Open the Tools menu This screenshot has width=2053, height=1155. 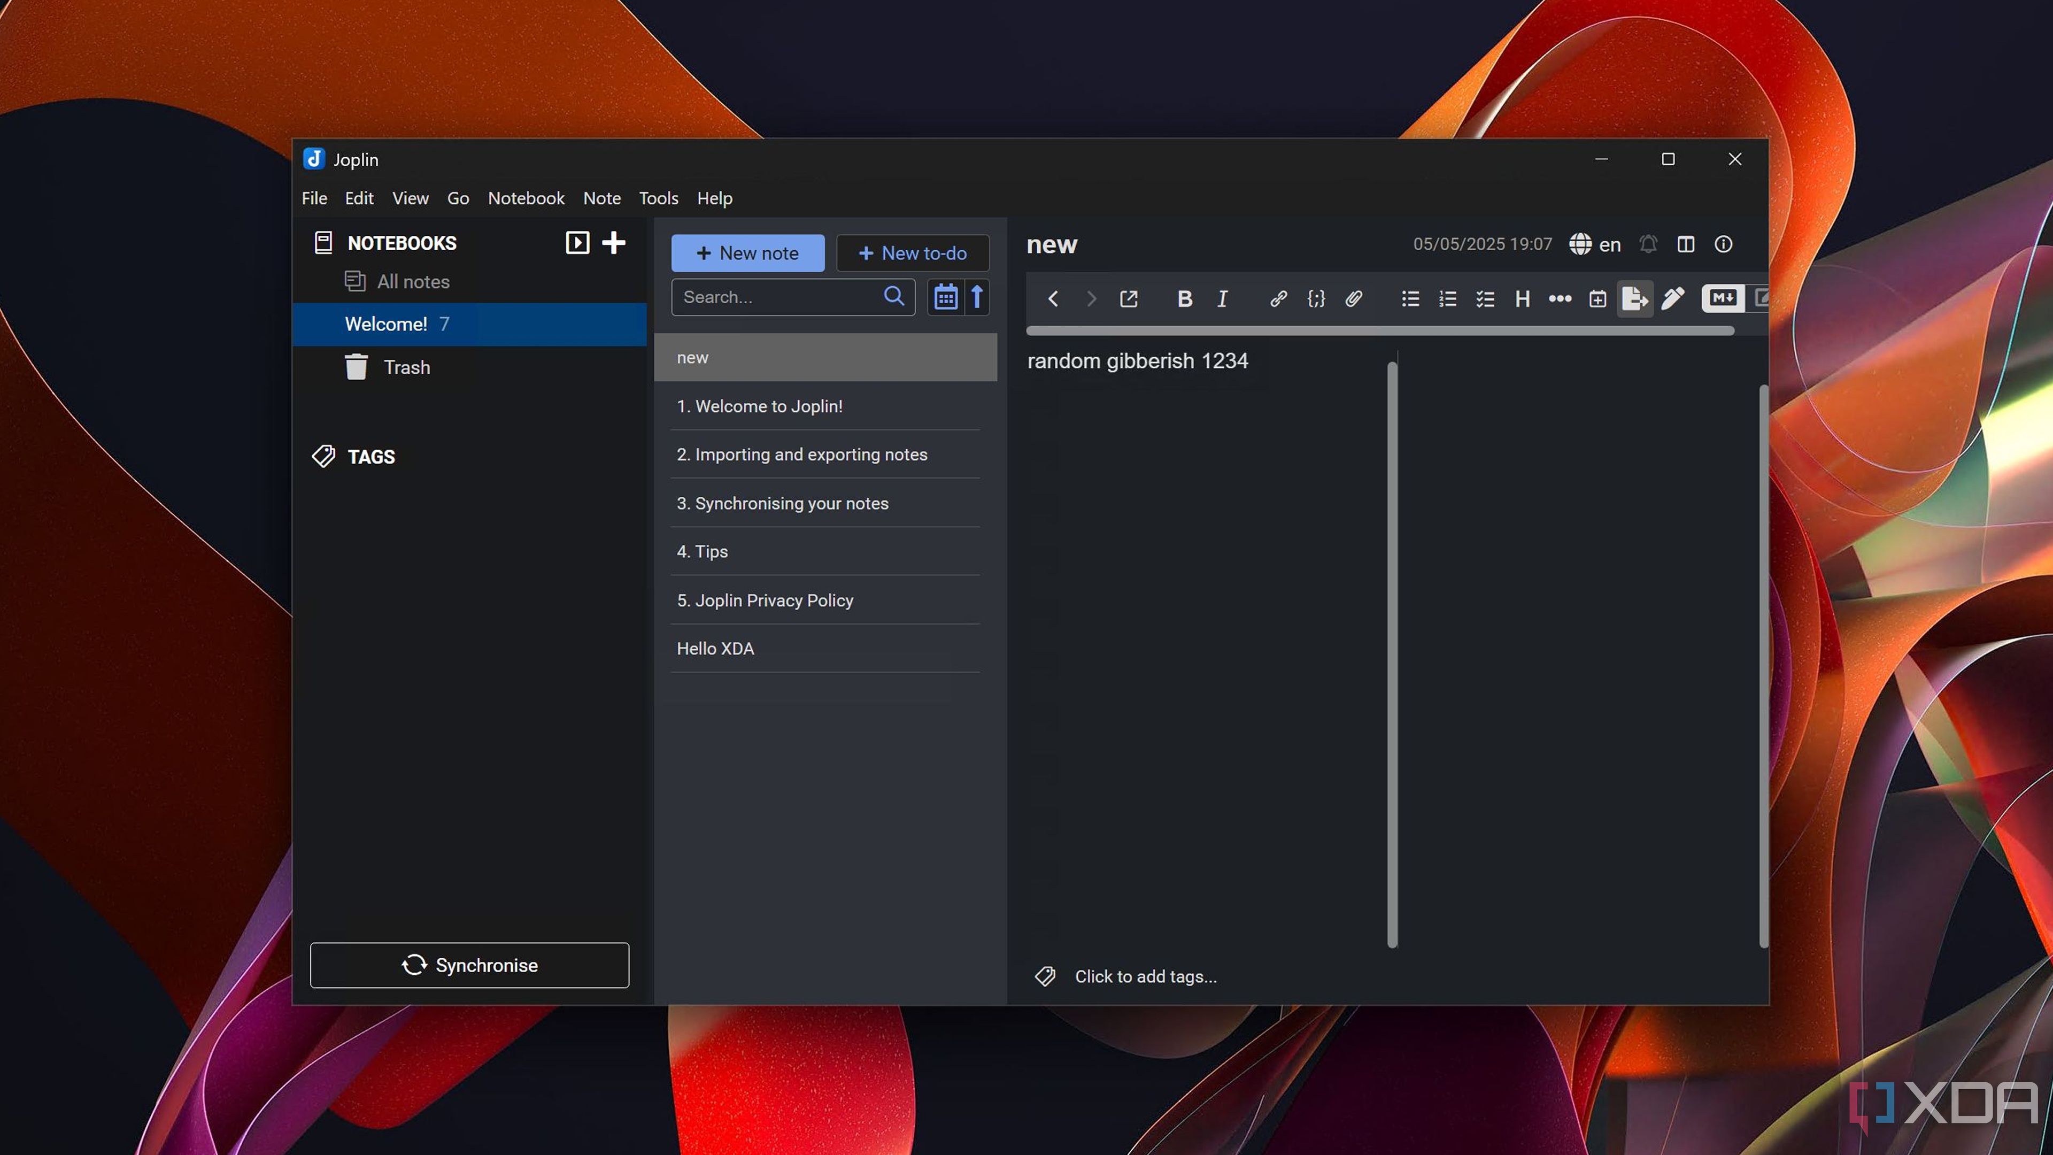click(658, 198)
